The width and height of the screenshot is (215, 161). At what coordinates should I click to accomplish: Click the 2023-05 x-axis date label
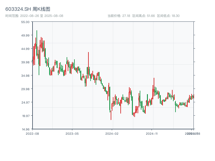72,133
